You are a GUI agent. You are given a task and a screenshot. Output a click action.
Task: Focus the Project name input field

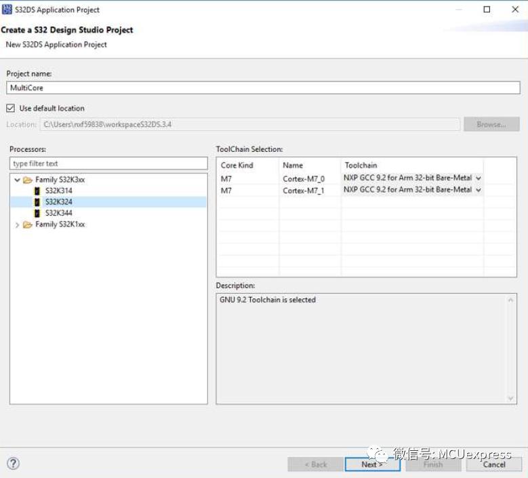pos(263,88)
